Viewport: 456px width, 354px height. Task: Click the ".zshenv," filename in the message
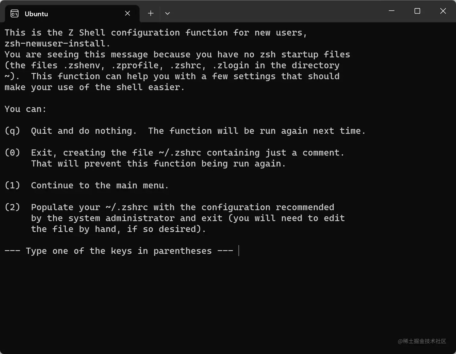(84, 65)
